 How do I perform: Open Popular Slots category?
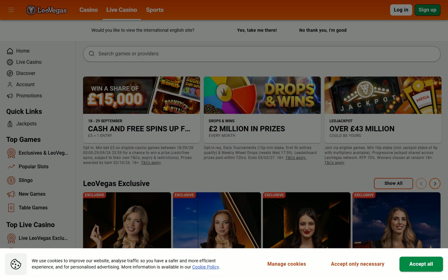[x=34, y=167]
